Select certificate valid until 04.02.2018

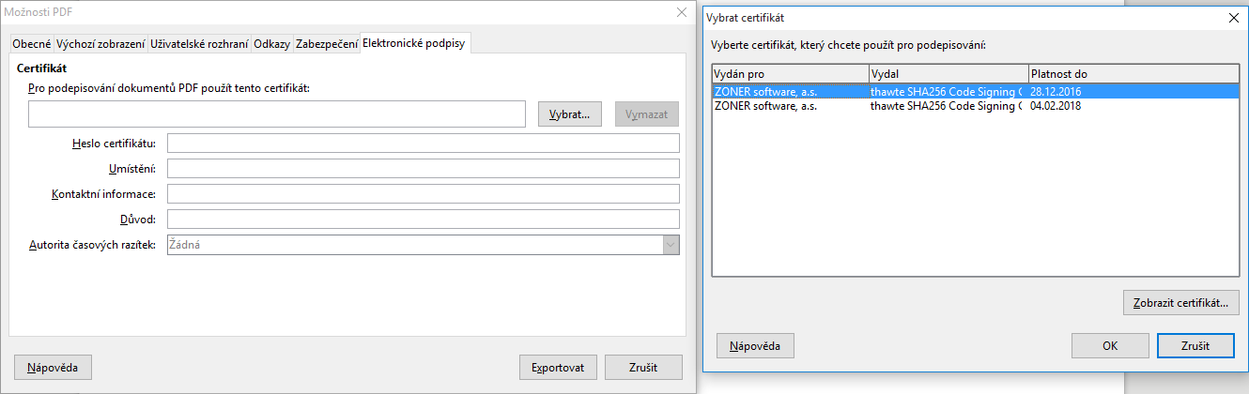click(975, 106)
